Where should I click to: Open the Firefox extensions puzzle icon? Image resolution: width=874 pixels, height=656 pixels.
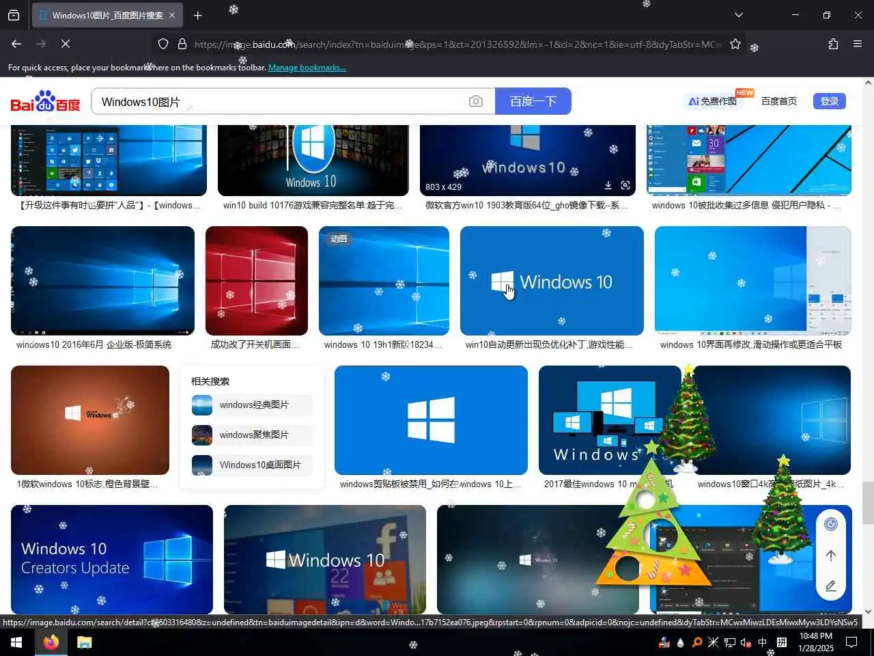click(x=833, y=44)
